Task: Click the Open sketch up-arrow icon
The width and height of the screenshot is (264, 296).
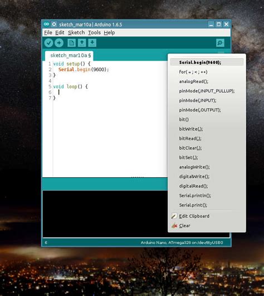Action: click(x=82, y=43)
